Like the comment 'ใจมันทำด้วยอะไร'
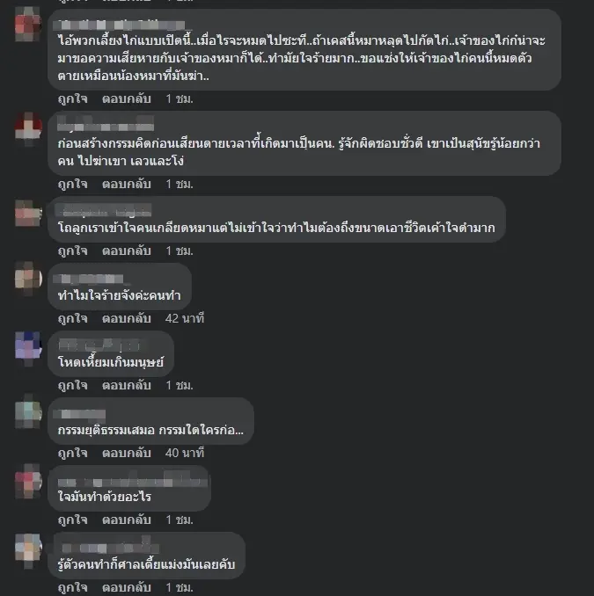The height and width of the screenshot is (596, 594). point(73,520)
